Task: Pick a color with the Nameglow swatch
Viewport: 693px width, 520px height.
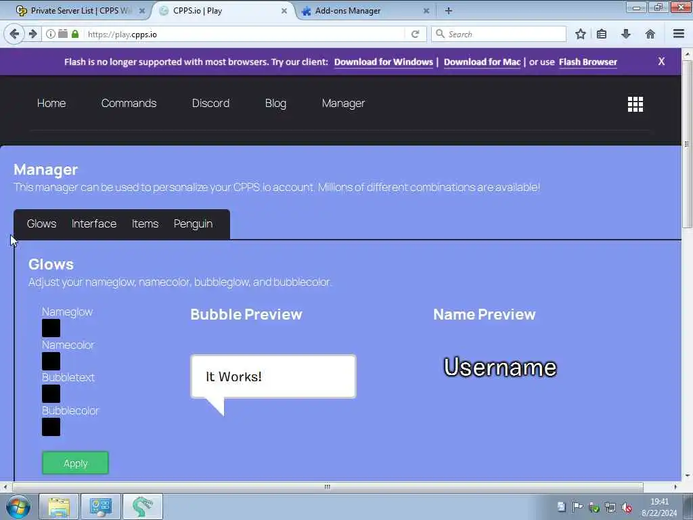Action: coord(51,328)
